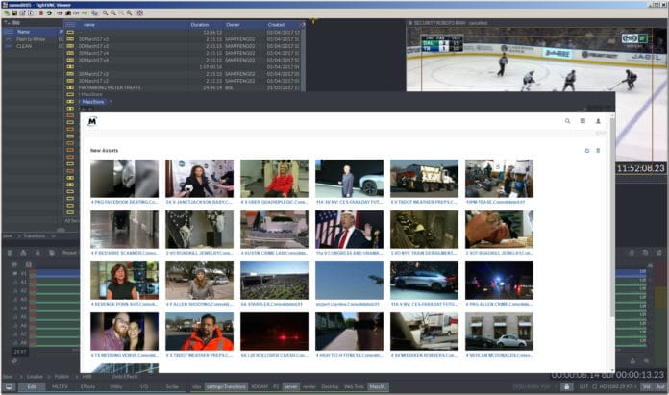
Task: Click the M logo in the asset browser
Action: (x=91, y=121)
